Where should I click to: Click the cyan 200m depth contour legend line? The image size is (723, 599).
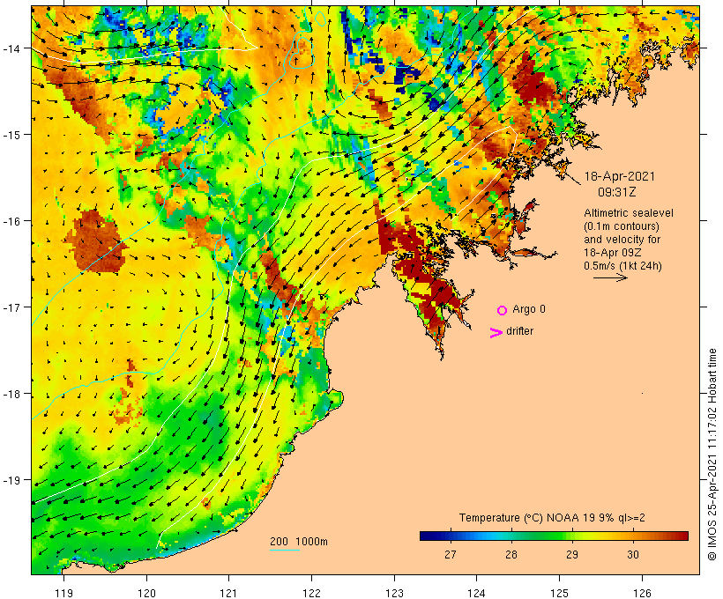click(285, 550)
